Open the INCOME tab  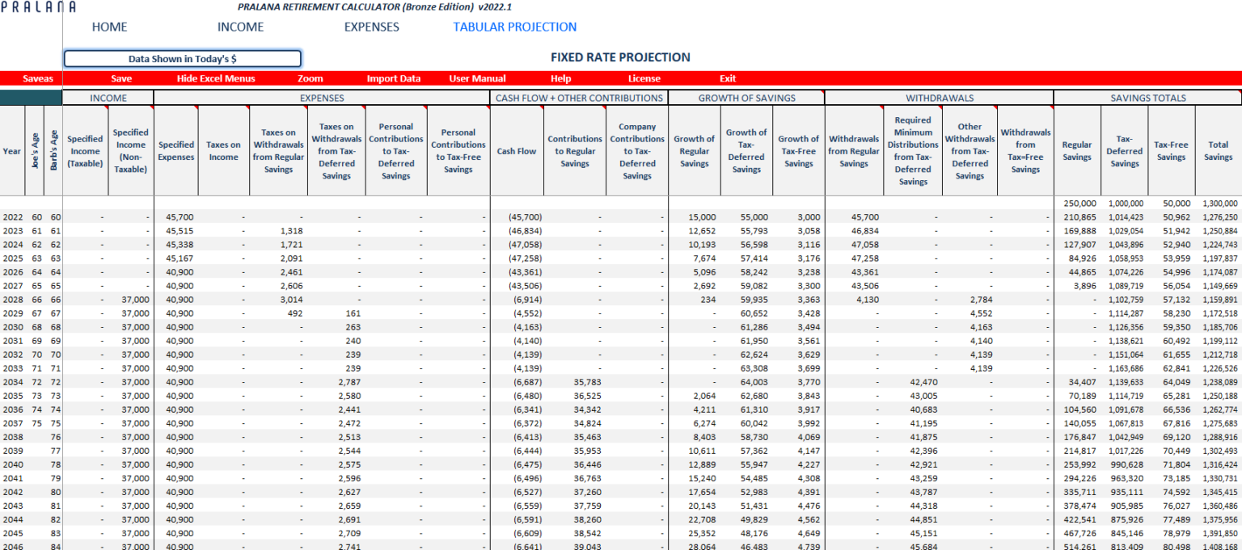[x=241, y=27]
